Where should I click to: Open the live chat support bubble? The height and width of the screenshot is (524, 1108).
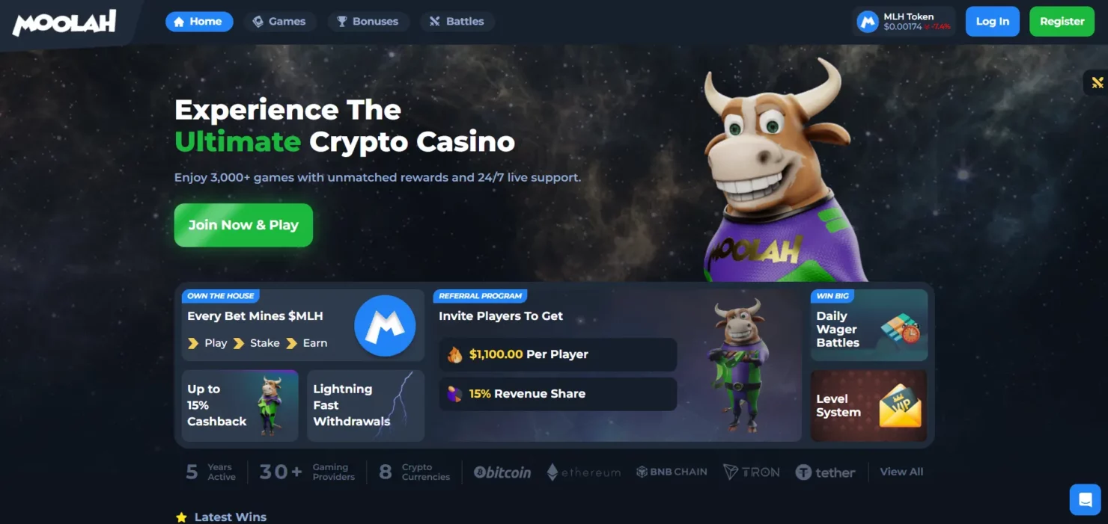[1085, 499]
